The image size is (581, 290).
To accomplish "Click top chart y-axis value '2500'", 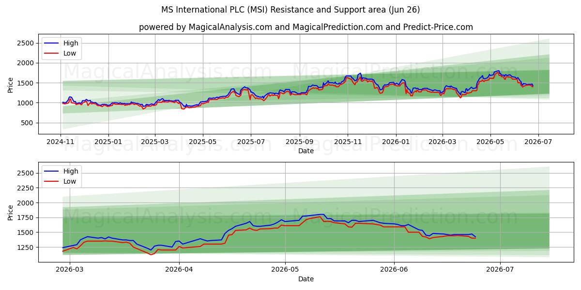I will [x=25, y=43].
